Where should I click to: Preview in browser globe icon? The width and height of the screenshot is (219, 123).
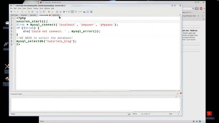pyautogui.click(x=64, y=12)
